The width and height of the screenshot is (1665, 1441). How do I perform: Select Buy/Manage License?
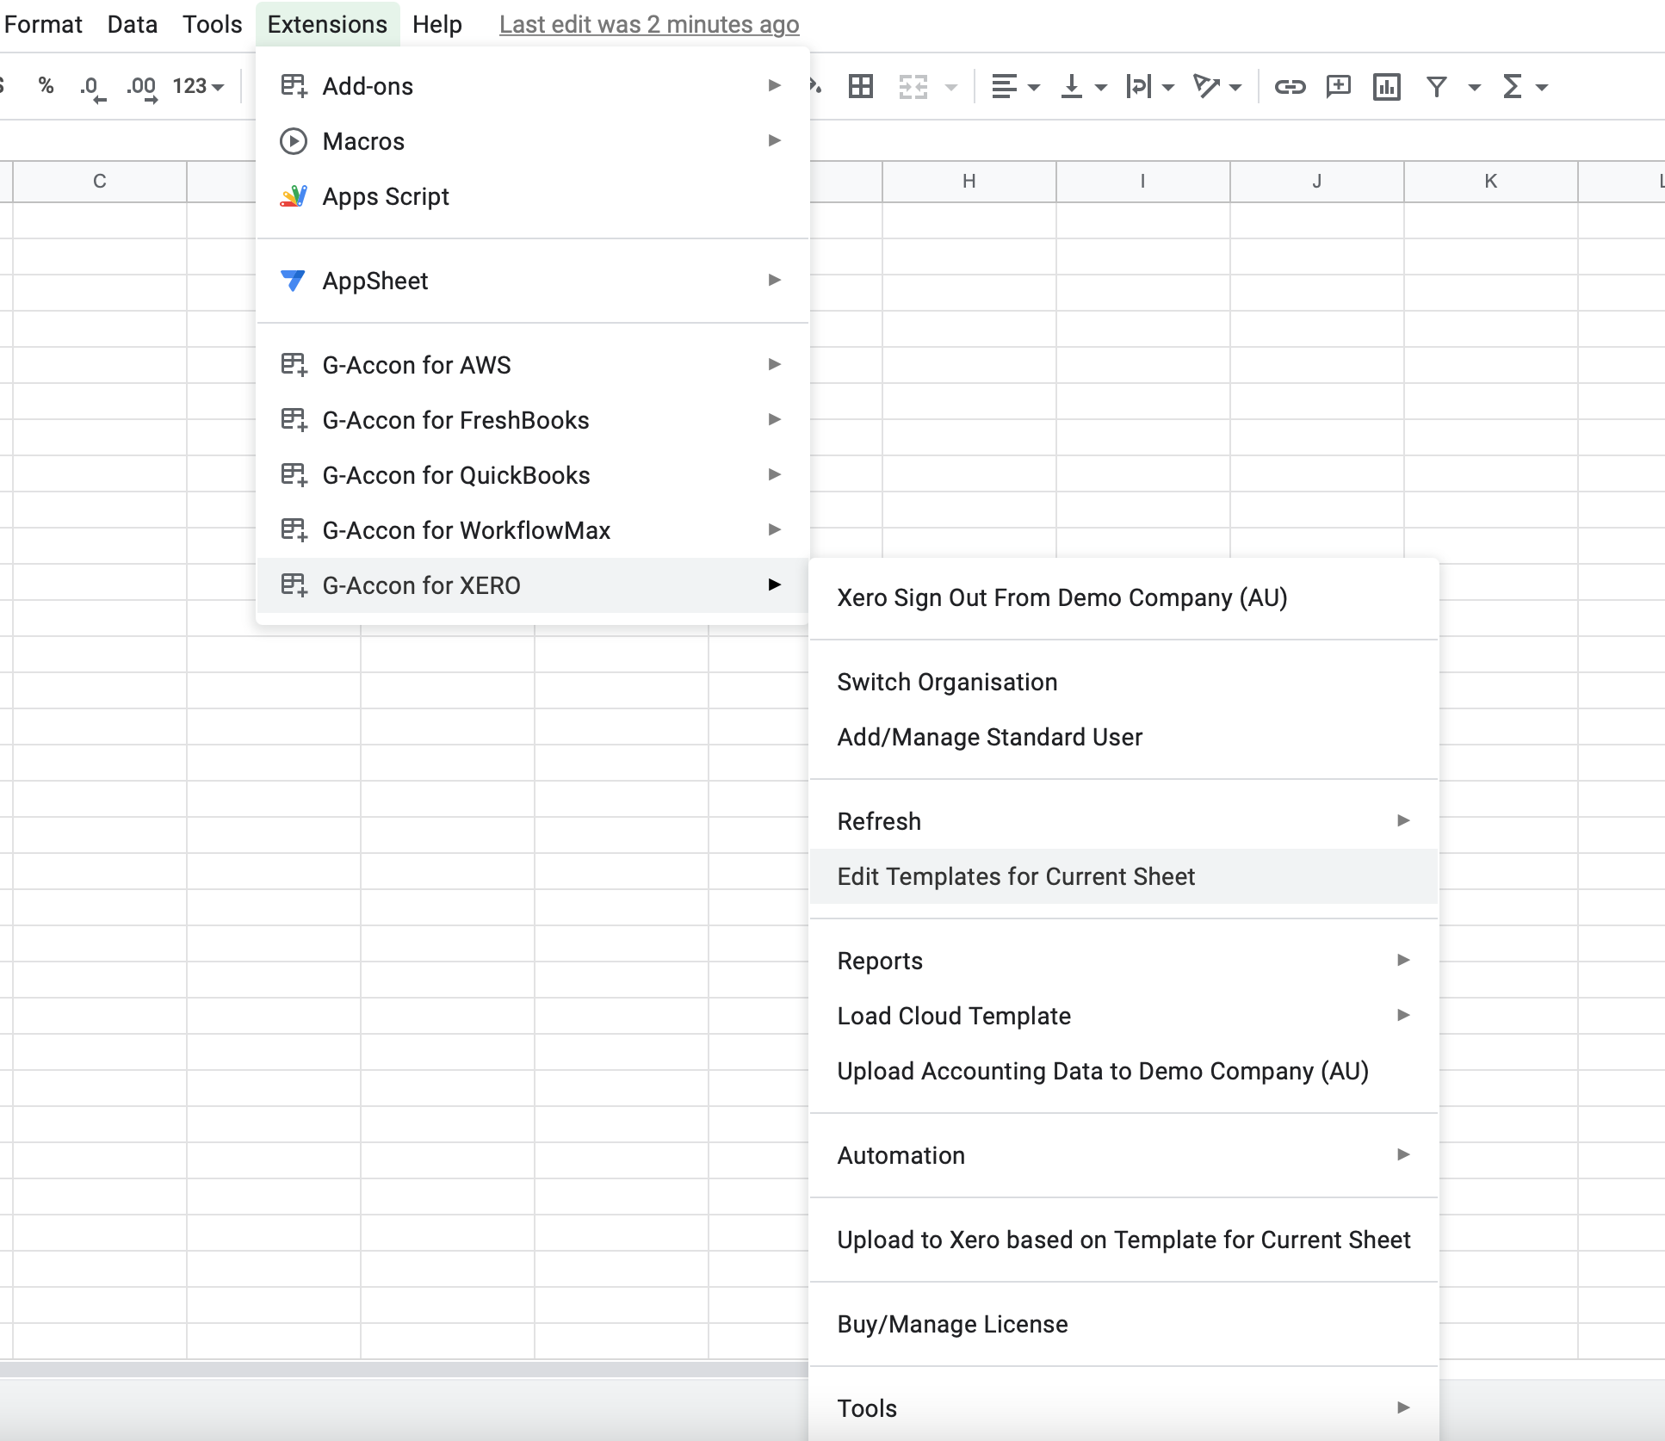(1123, 1324)
